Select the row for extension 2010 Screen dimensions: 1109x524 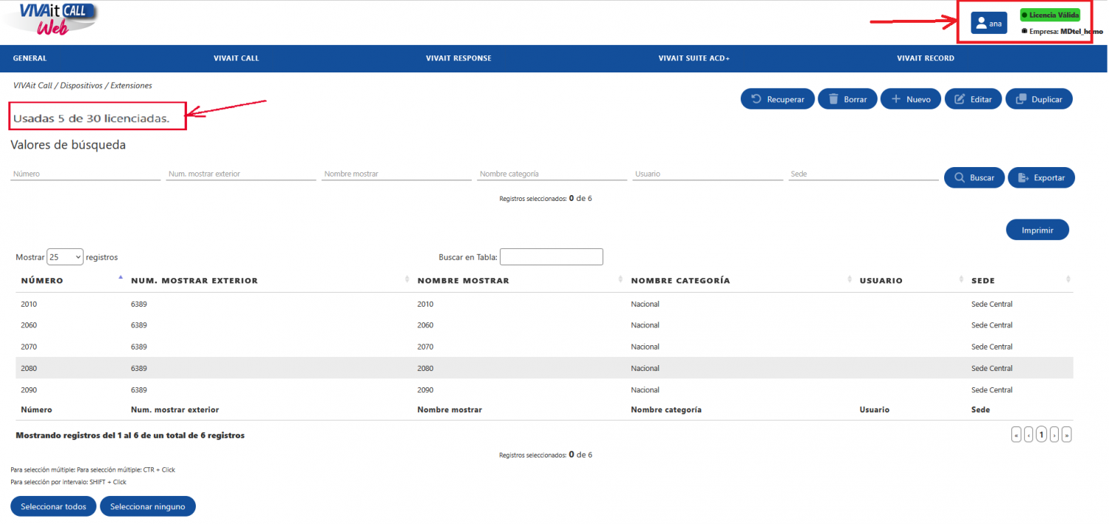click(x=545, y=304)
